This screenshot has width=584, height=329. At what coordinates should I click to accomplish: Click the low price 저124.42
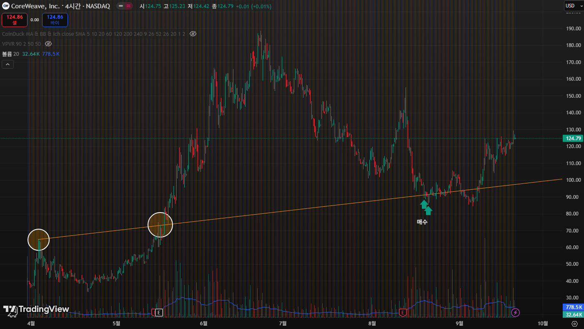coord(198,6)
